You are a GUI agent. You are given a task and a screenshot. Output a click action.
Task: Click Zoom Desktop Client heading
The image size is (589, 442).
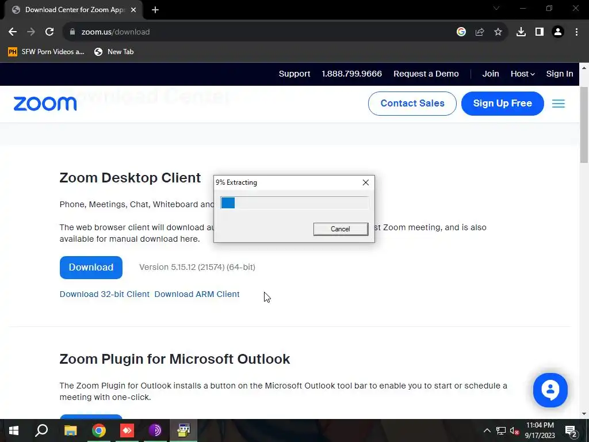tap(131, 178)
